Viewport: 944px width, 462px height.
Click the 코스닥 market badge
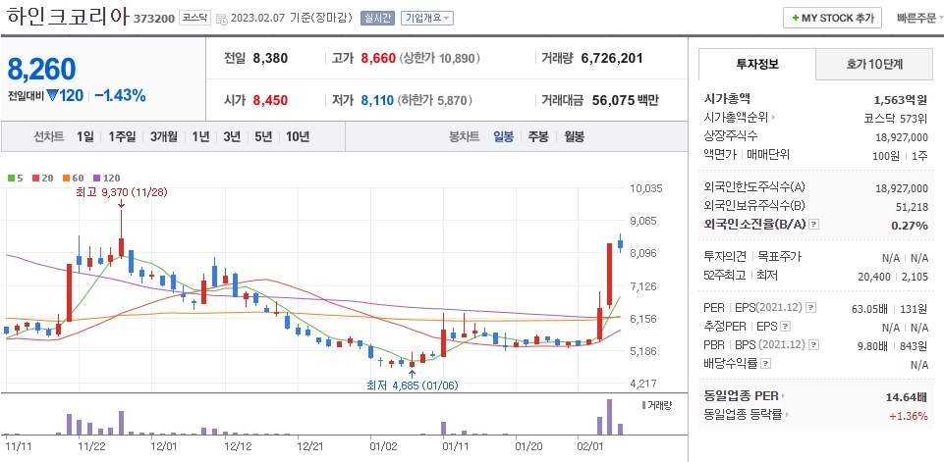pos(195,18)
